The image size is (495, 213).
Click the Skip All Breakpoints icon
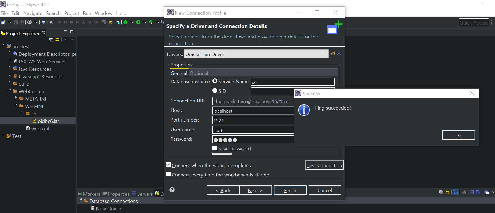coord(51,22)
